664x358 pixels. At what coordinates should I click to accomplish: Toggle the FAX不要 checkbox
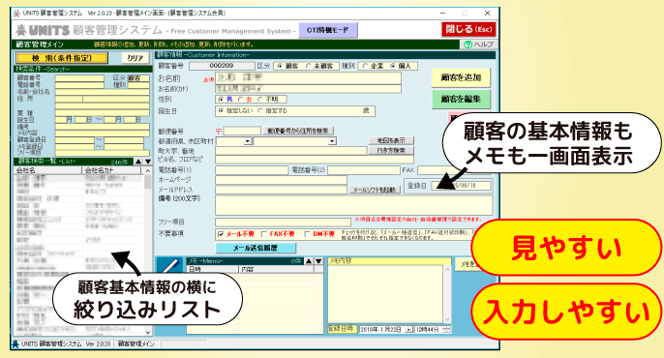pos(264,234)
